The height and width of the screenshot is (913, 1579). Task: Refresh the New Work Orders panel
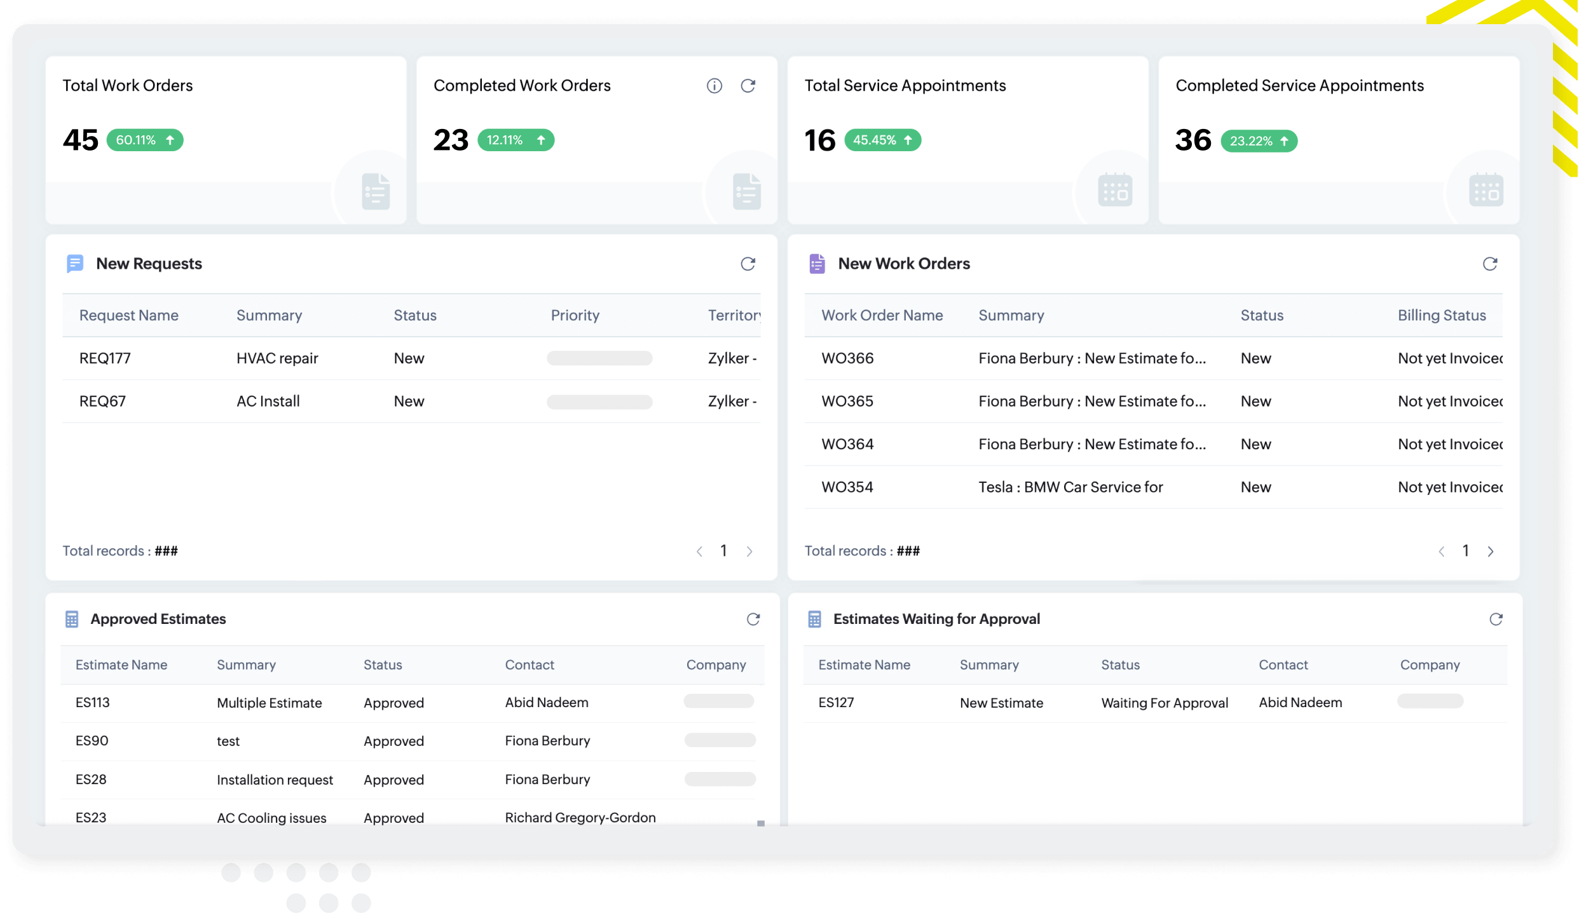1489,264
